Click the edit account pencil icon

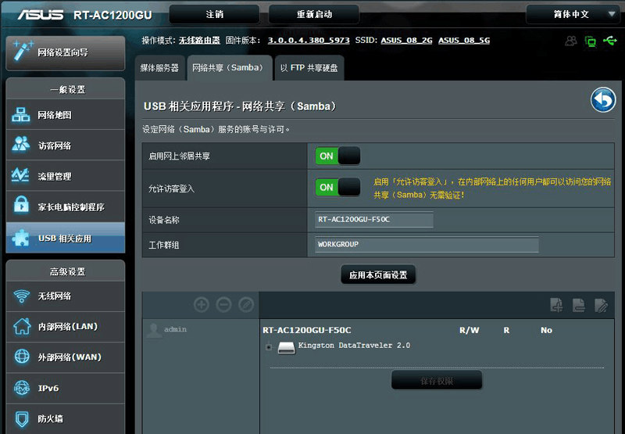246,305
